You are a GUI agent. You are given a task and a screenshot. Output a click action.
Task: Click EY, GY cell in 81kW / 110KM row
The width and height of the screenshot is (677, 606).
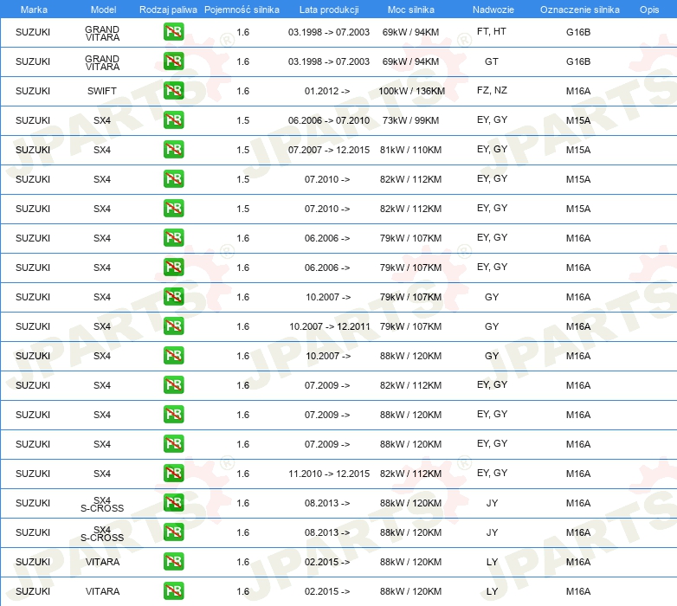pyautogui.click(x=492, y=149)
